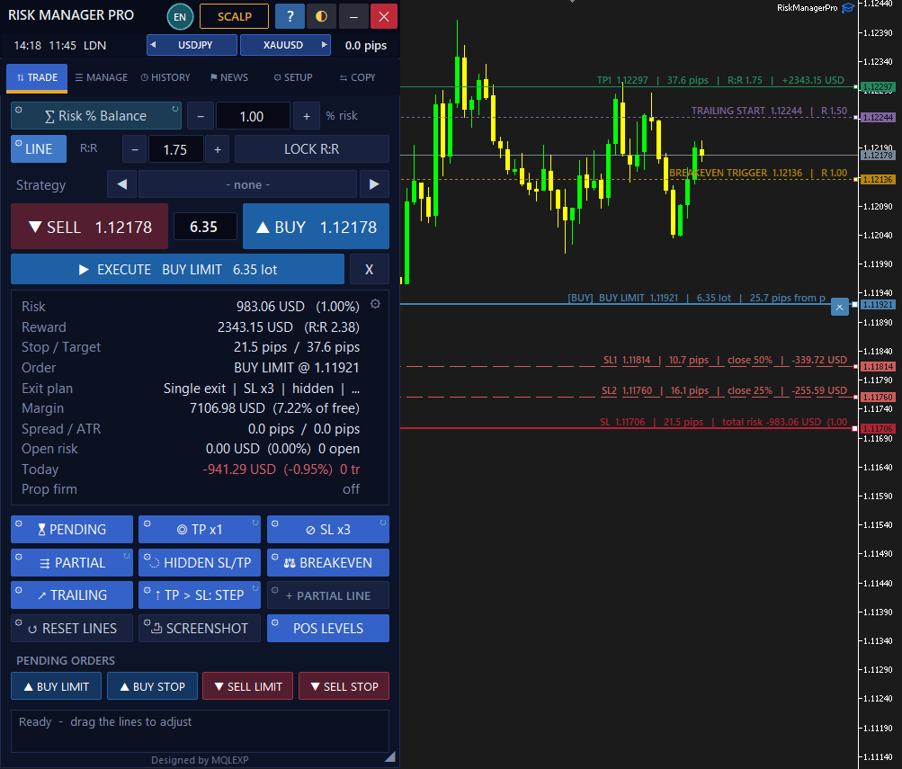Increase risk percent with plus

(307, 116)
